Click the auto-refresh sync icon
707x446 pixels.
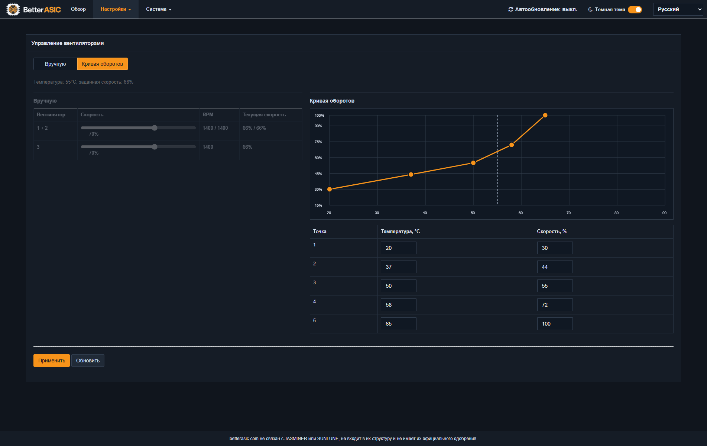point(510,9)
